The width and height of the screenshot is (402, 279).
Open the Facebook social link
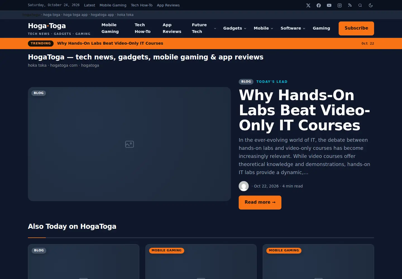click(x=319, y=5)
